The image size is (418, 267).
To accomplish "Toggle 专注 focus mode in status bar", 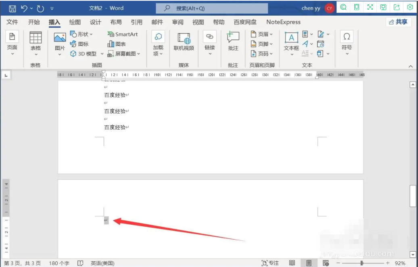I will [270, 263].
